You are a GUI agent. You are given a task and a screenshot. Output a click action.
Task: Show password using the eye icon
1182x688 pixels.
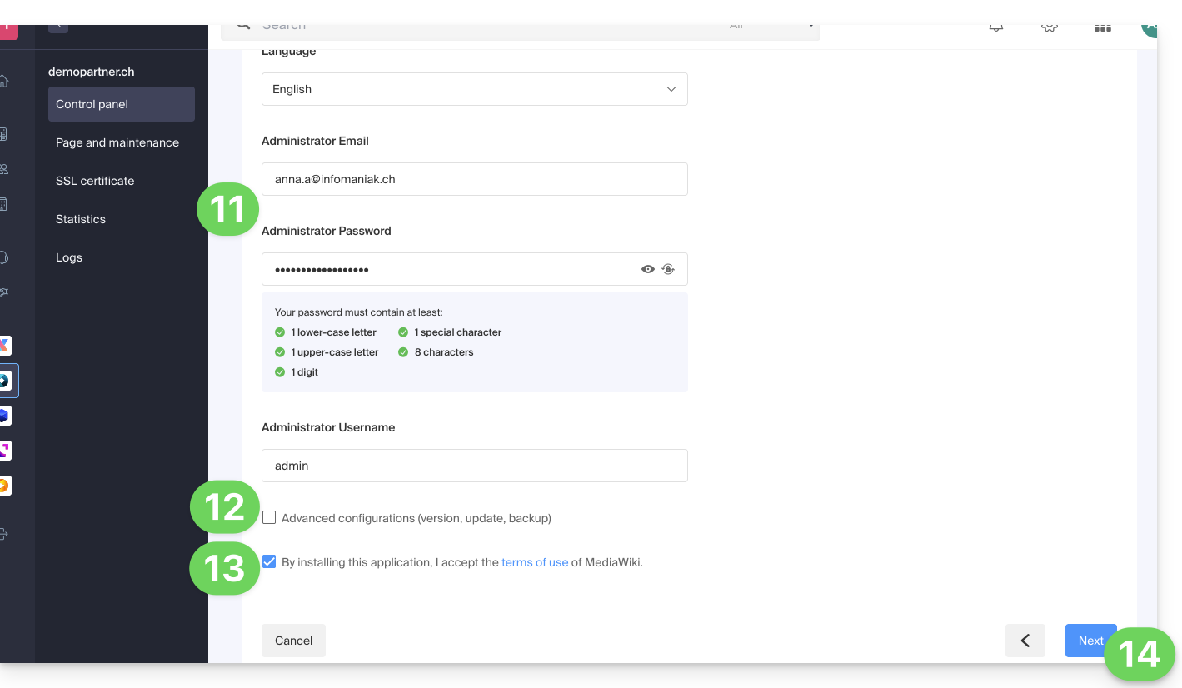647,269
